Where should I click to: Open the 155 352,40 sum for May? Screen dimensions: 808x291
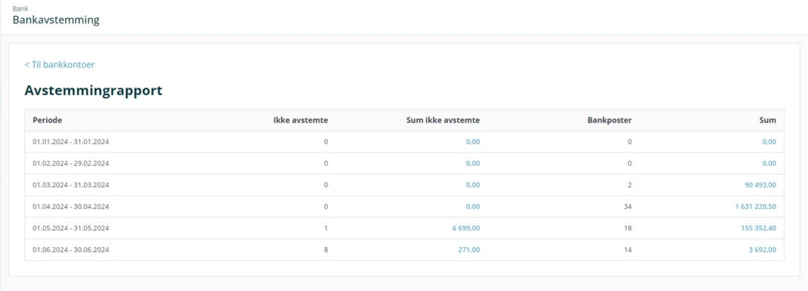(x=757, y=228)
